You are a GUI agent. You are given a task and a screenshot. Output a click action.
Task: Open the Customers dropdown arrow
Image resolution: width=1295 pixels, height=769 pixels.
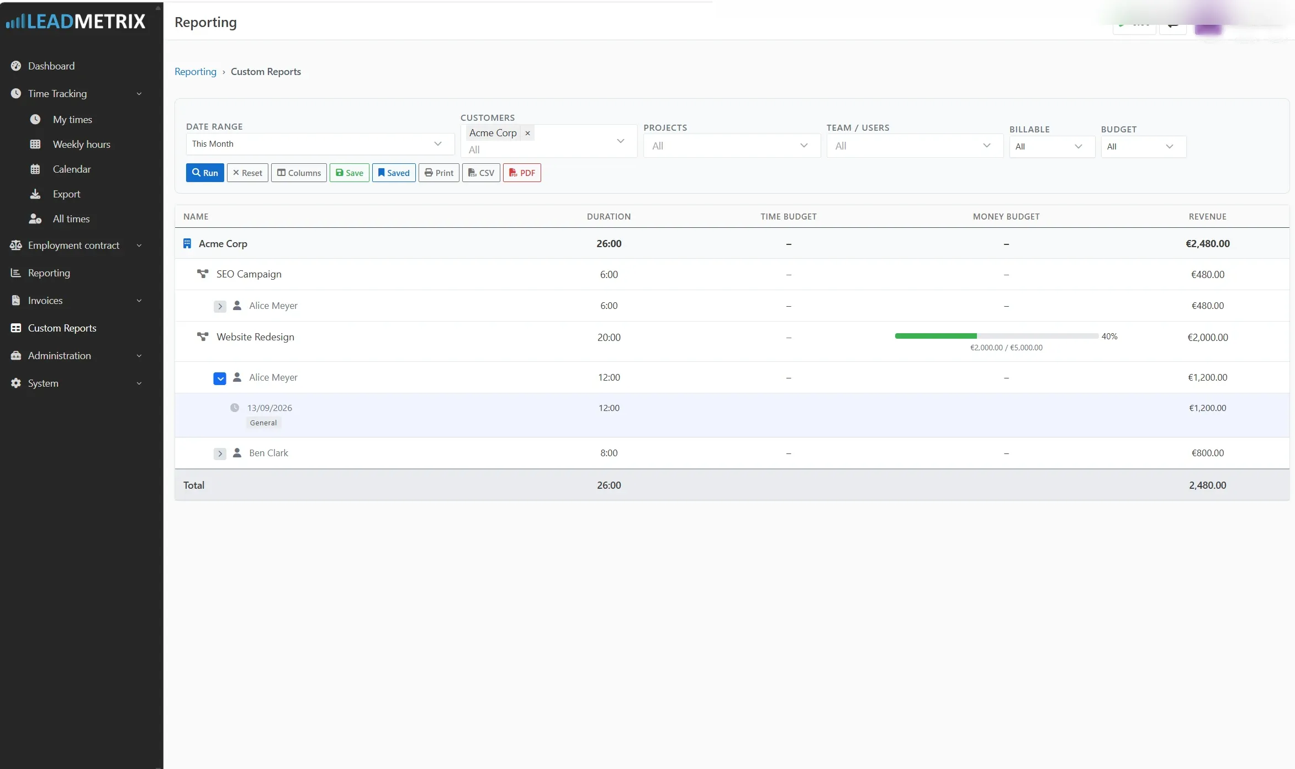(620, 141)
